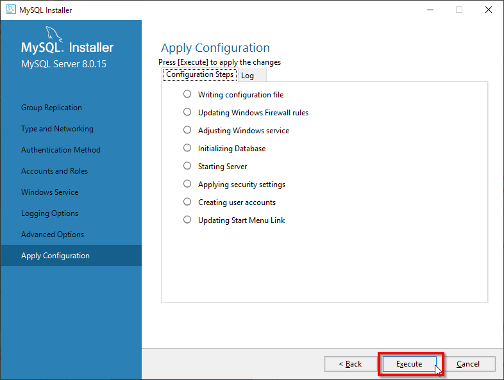Open Advanced Options in sidebar
The image size is (504, 380).
coord(53,235)
